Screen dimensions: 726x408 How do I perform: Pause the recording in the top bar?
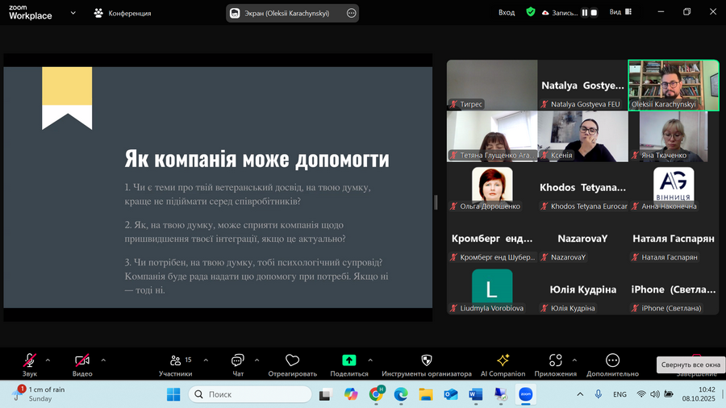(585, 13)
